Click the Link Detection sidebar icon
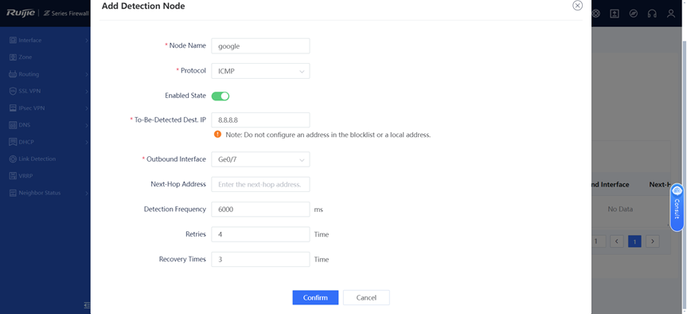Viewport: 687px width, 314px height. tap(13, 159)
